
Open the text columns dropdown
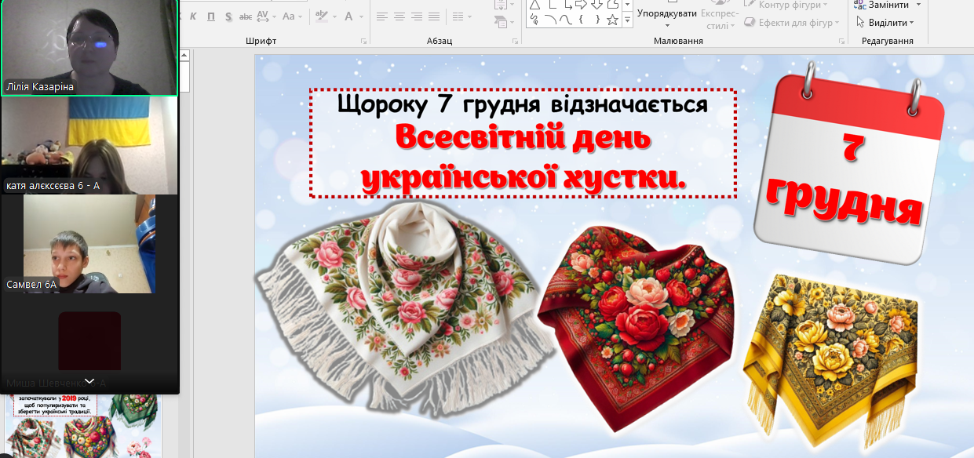pos(463,16)
